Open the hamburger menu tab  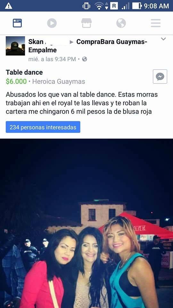pos(156,23)
